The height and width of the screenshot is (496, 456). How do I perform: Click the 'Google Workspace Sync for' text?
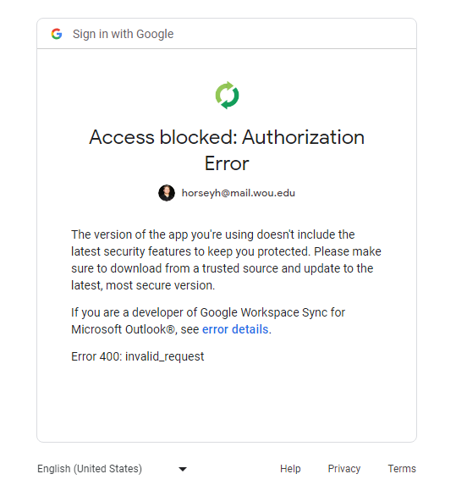pyautogui.click(x=272, y=312)
